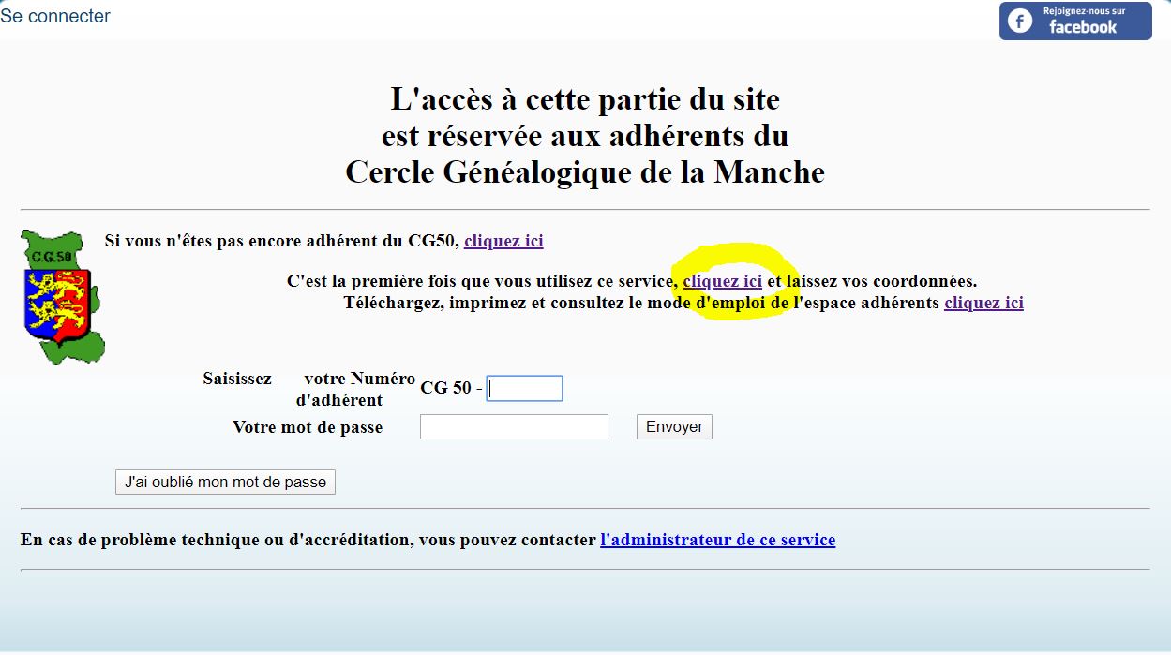The width and height of the screenshot is (1171, 655).
Task: Focus the Numéro d'adhérent input field
Action: point(524,388)
